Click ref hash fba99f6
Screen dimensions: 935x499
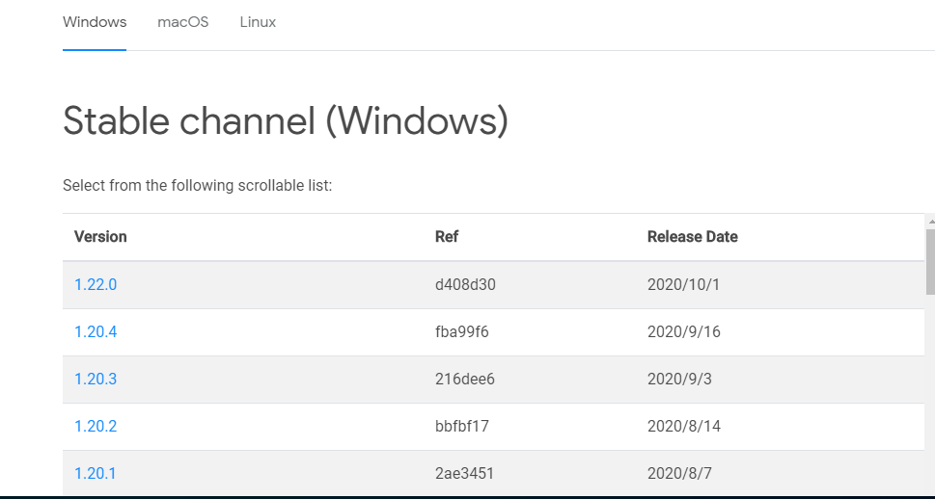463,331
